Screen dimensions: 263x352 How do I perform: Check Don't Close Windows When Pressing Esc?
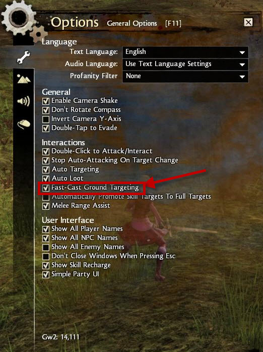46,256
